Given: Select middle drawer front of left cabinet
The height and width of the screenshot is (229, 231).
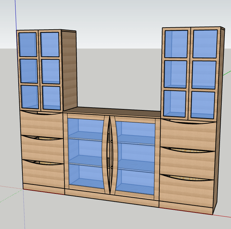Looking at the screenshot, I should tap(43, 150).
